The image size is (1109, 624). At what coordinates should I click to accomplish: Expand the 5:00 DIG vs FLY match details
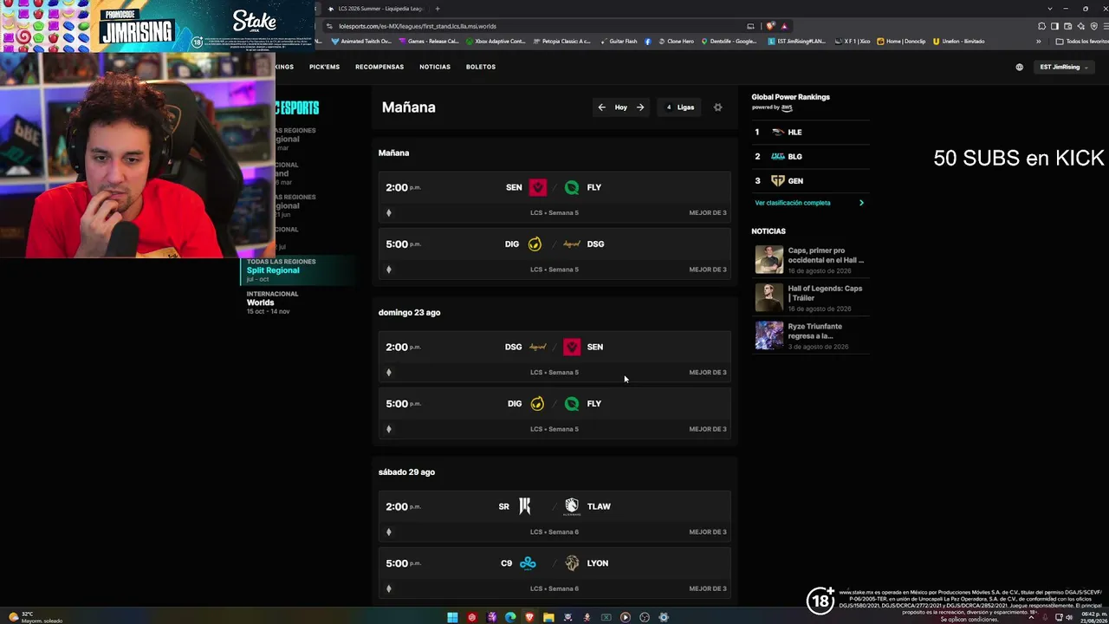(388, 429)
